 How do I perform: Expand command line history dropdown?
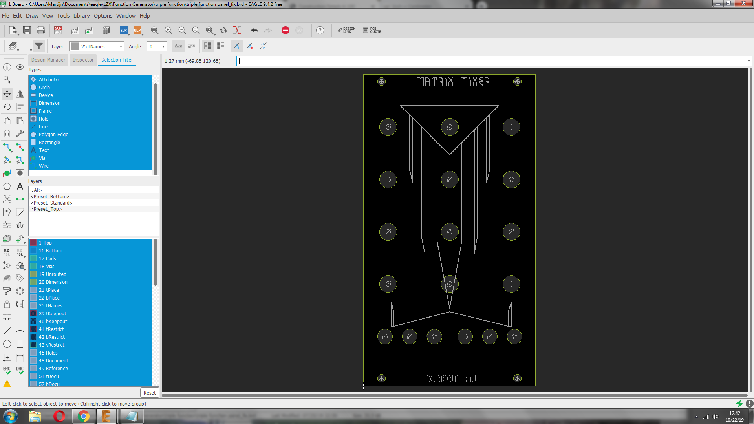[x=749, y=61]
